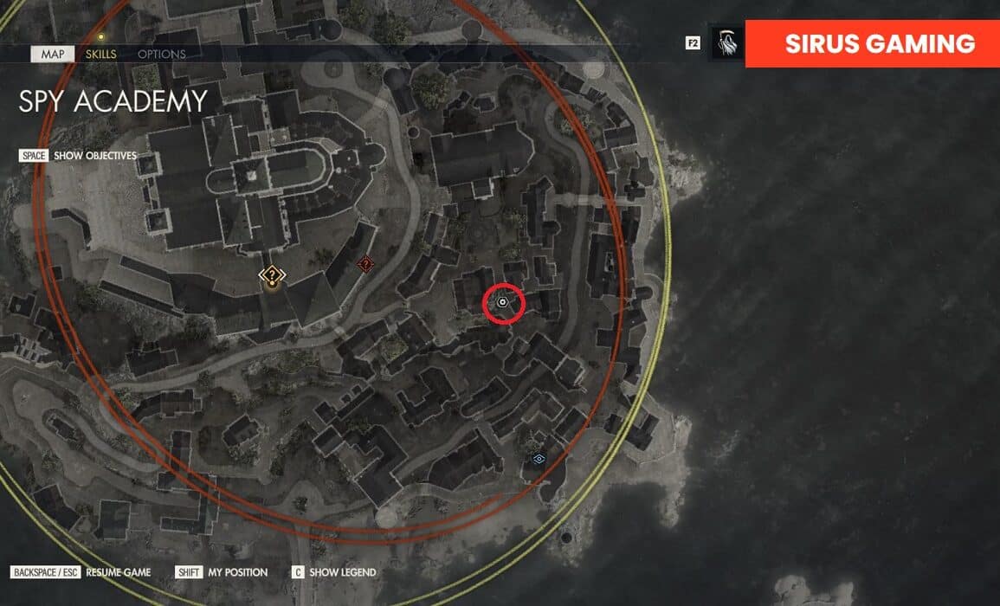This screenshot has height=606, width=1000.
Task: Click the reaper character portrait icon
Action: point(727,42)
